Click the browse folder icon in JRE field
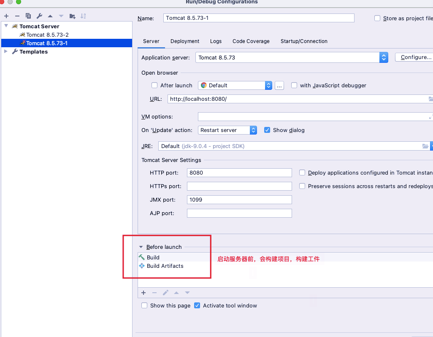Screen dimensions: 433x337 [x=425, y=146]
